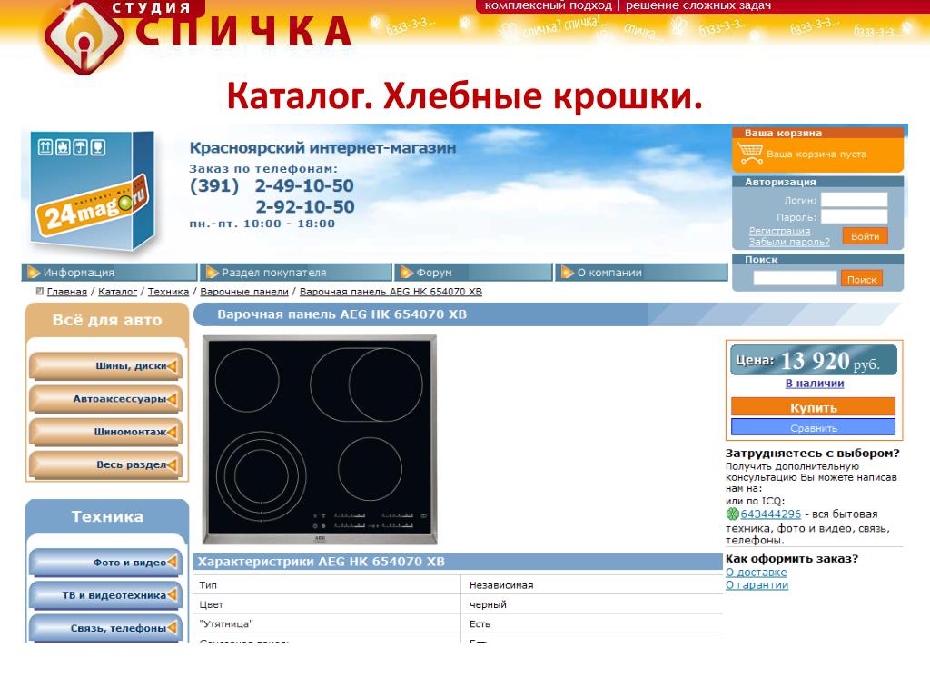This screenshot has height=698, width=930.
Task: Click the AEG cooktop product image
Action: pyautogui.click(x=320, y=440)
